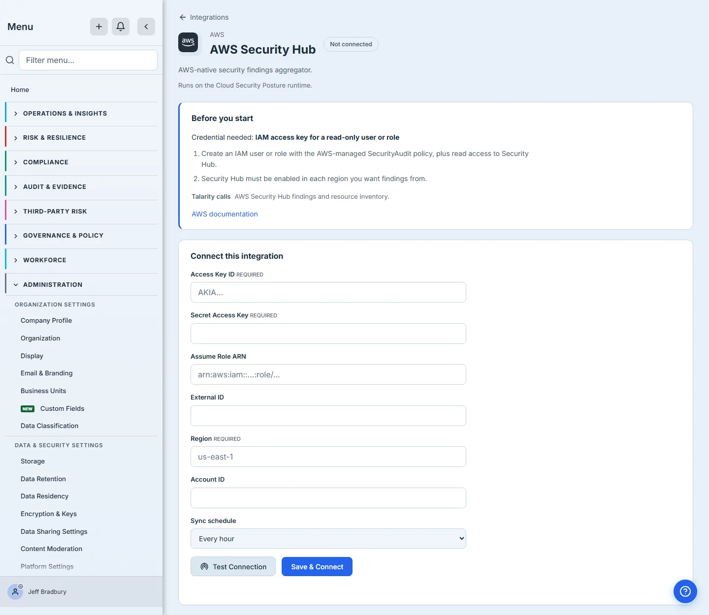Open Company Profile settings

coord(46,321)
